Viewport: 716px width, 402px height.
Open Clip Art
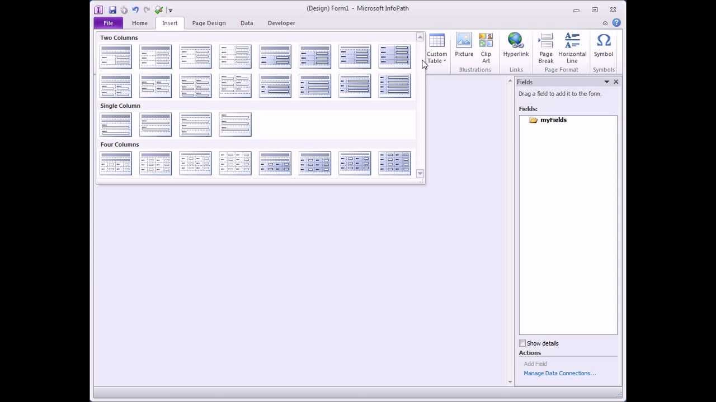[486, 48]
